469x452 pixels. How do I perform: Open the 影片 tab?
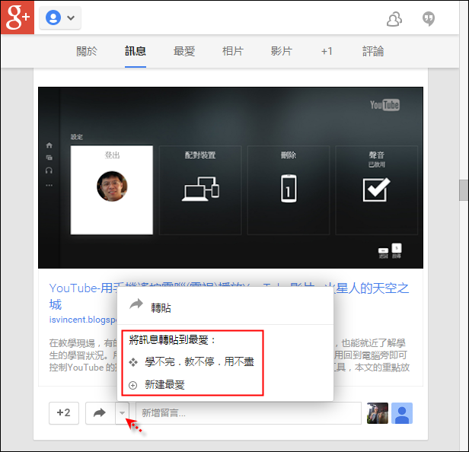coord(281,51)
